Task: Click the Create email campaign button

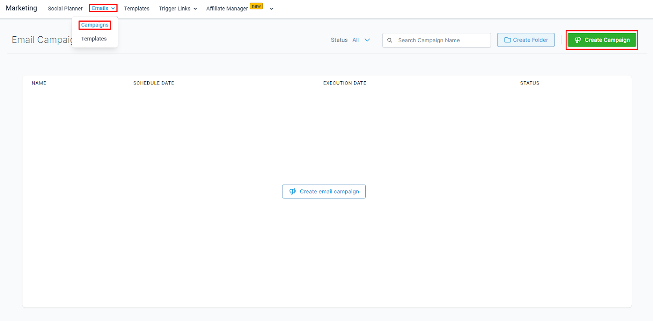Action: (324, 192)
